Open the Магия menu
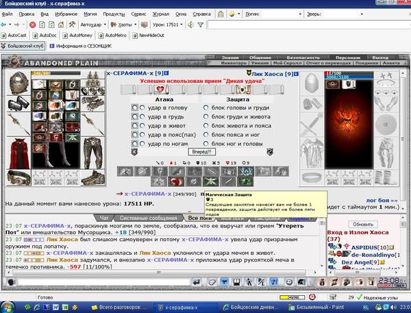 90,14
